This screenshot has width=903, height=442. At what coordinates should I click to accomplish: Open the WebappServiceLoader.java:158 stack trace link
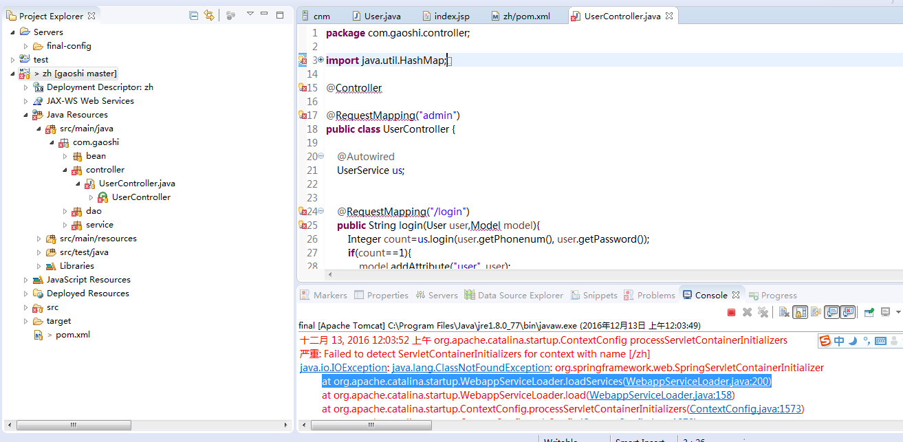(x=662, y=395)
